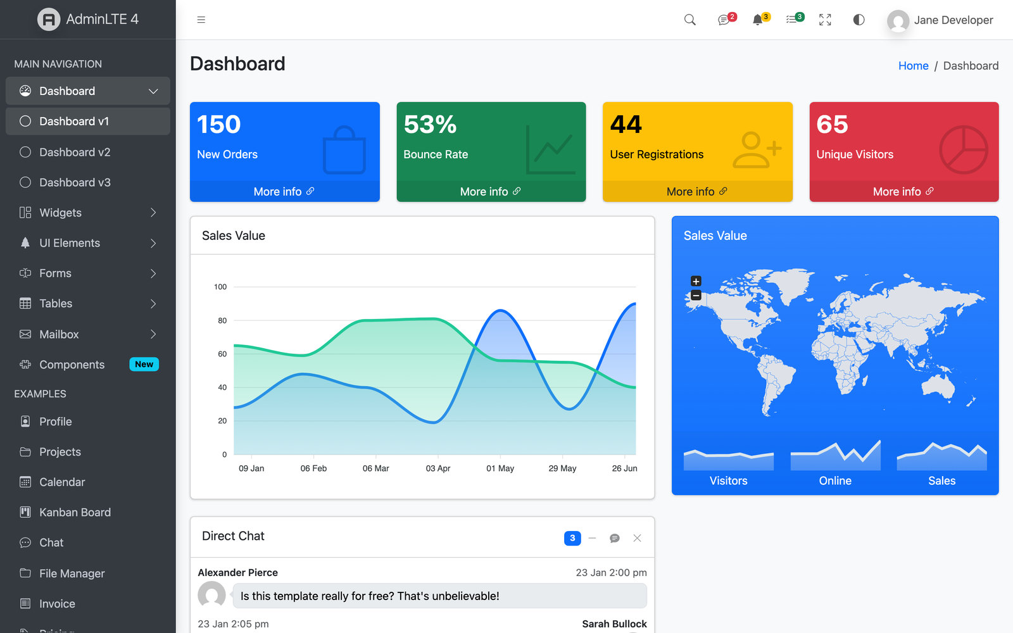Open Jane Developer user menu
The height and width of the screenshot is (633, 1013).
click(x=940, y=20)
